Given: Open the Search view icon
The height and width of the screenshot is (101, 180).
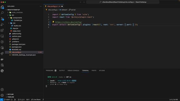Looking at the screenshot, I should tap(2, 13).
